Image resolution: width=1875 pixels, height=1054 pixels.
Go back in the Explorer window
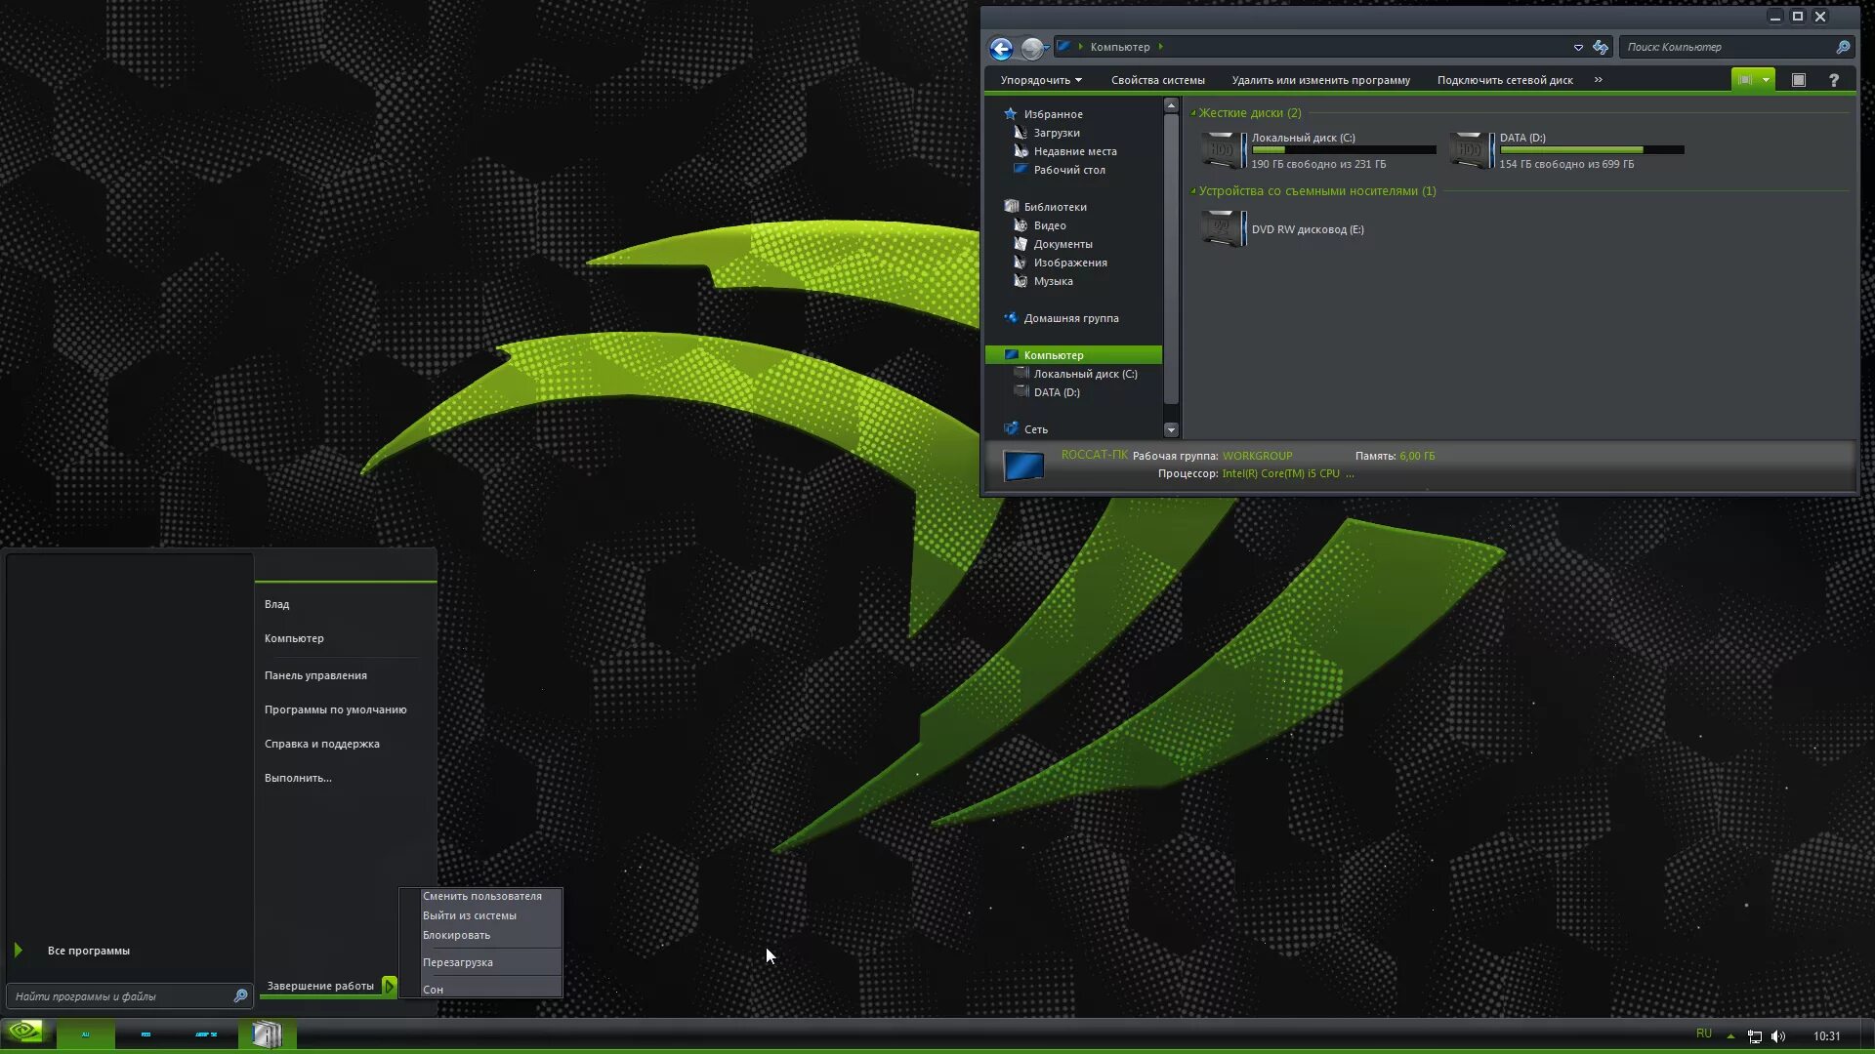click(1001, 48)
